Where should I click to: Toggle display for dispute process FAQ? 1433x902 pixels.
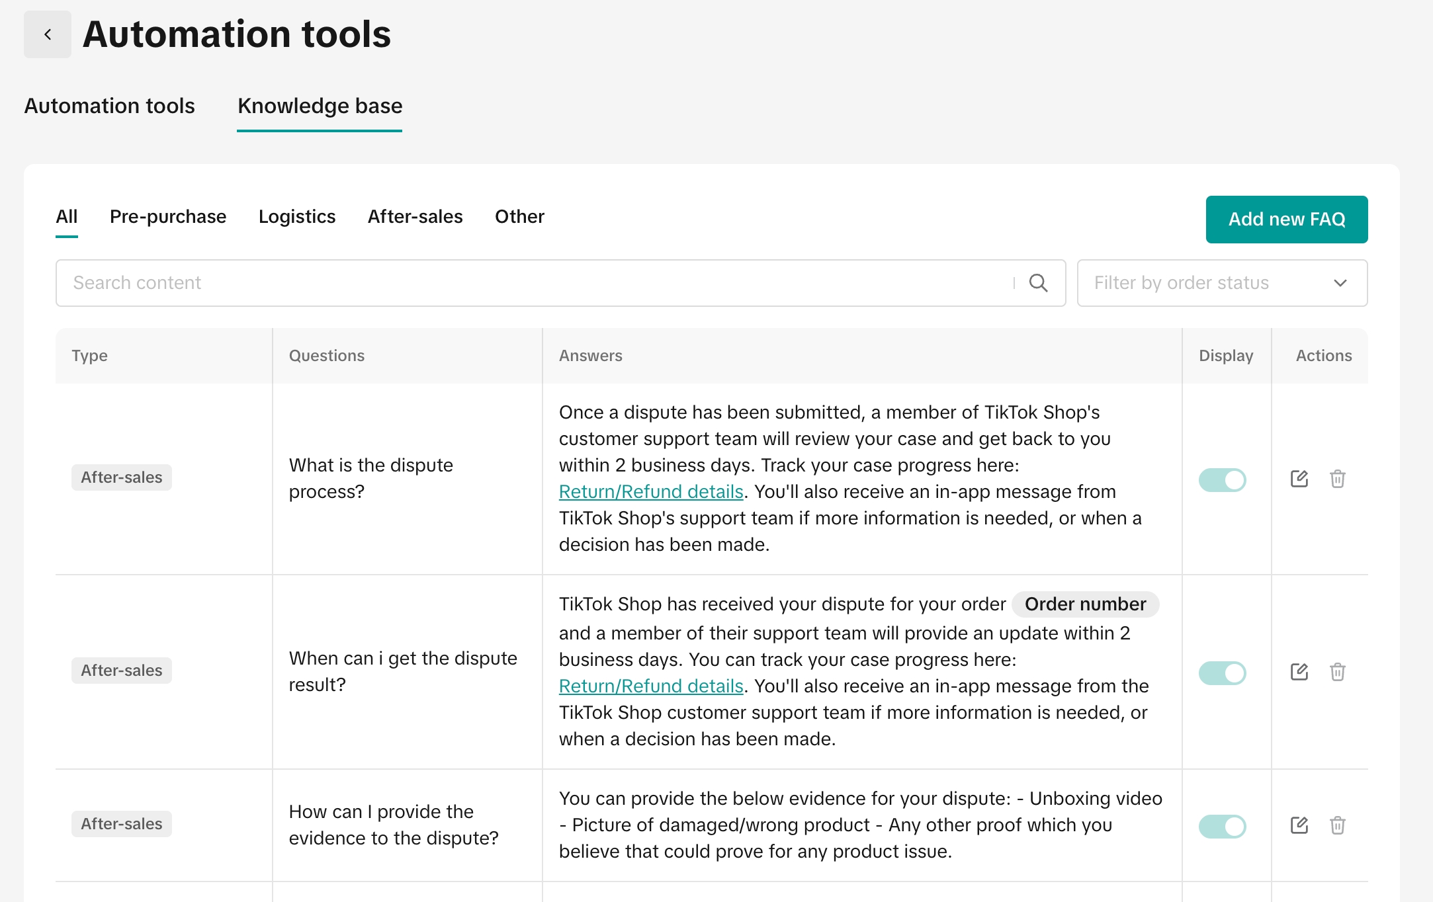[1222, 480]
